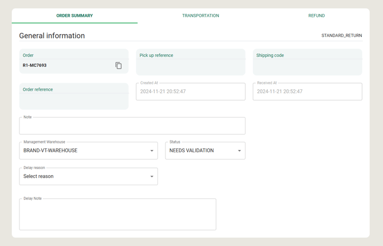The width and height of the screenshot is (383, 246).
Task: Click the BRAND-VT-WAREHOUSE selected value
Action: click(x=50, y=151)
